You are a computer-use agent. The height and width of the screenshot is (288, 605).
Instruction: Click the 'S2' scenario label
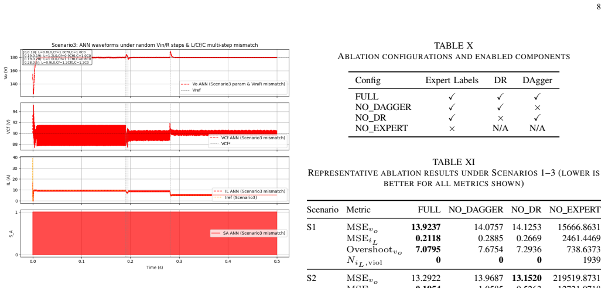(x=312, y=278)
